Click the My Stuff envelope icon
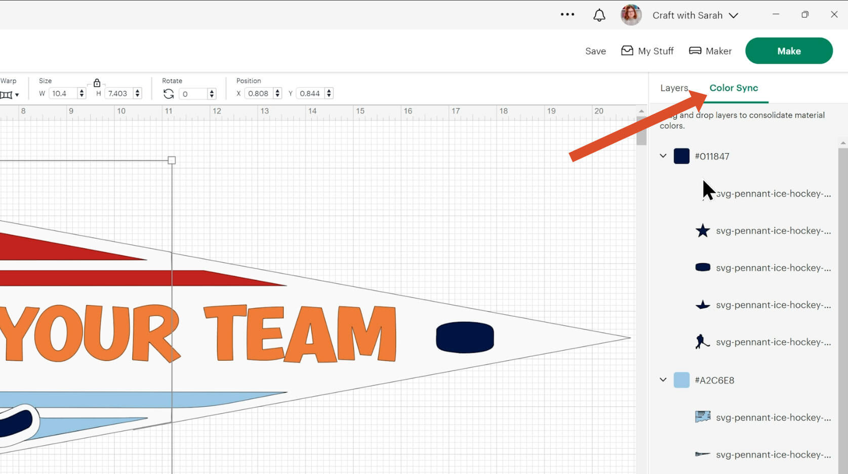 pos(627,51)
